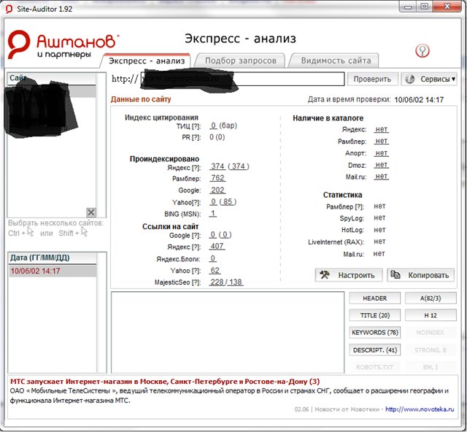The width and height of the screenshot is (467, 432).
Task: Switch to the Подбор запросов tab
Action: tap(240, 61)
